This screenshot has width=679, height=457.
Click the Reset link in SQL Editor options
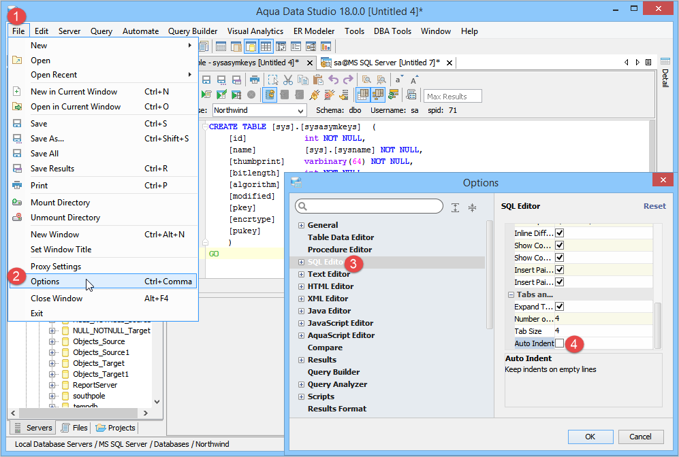tap(654, 206)
